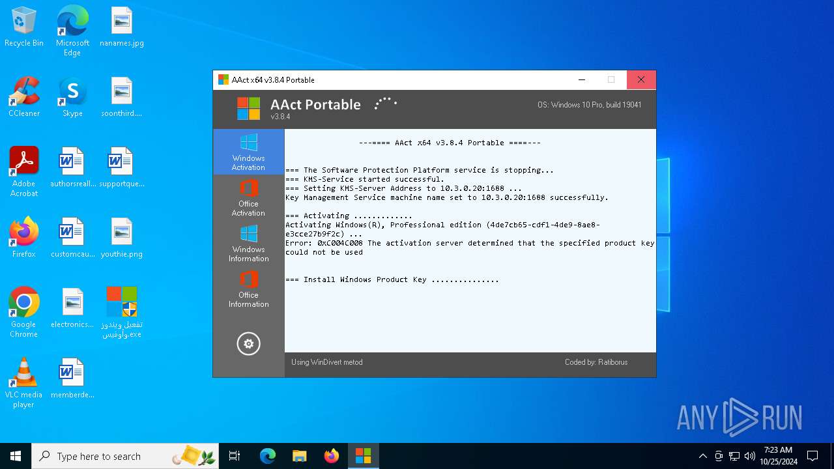Click 'Using WinDivert metod' status text
Viewport: 834px width, 469px height.
(327, 362)
